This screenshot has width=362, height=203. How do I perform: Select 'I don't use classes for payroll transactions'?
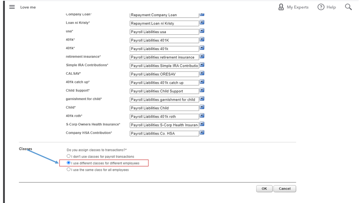(x=69, y=156)
